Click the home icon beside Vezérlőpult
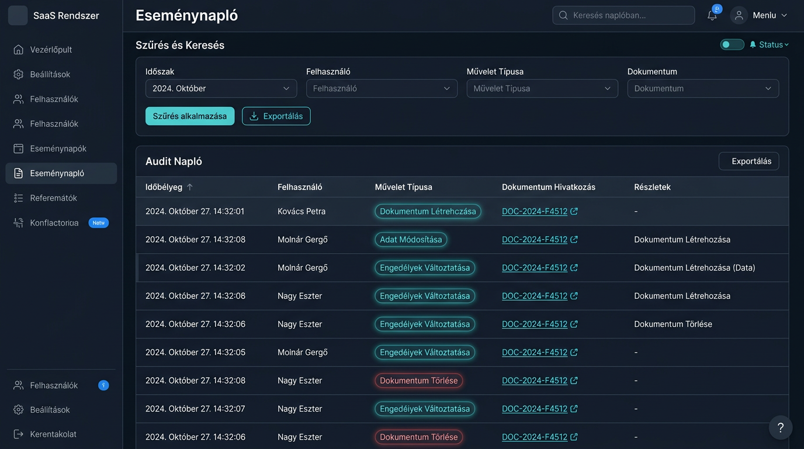 coord(19,50)
